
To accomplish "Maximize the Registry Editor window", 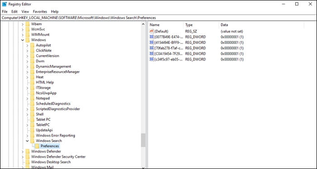I will point(297,4).
